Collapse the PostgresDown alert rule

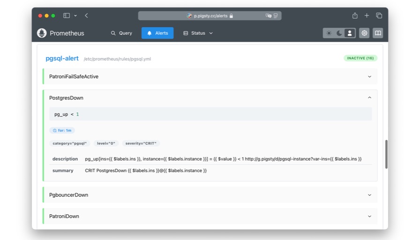[x=369, y=98]
